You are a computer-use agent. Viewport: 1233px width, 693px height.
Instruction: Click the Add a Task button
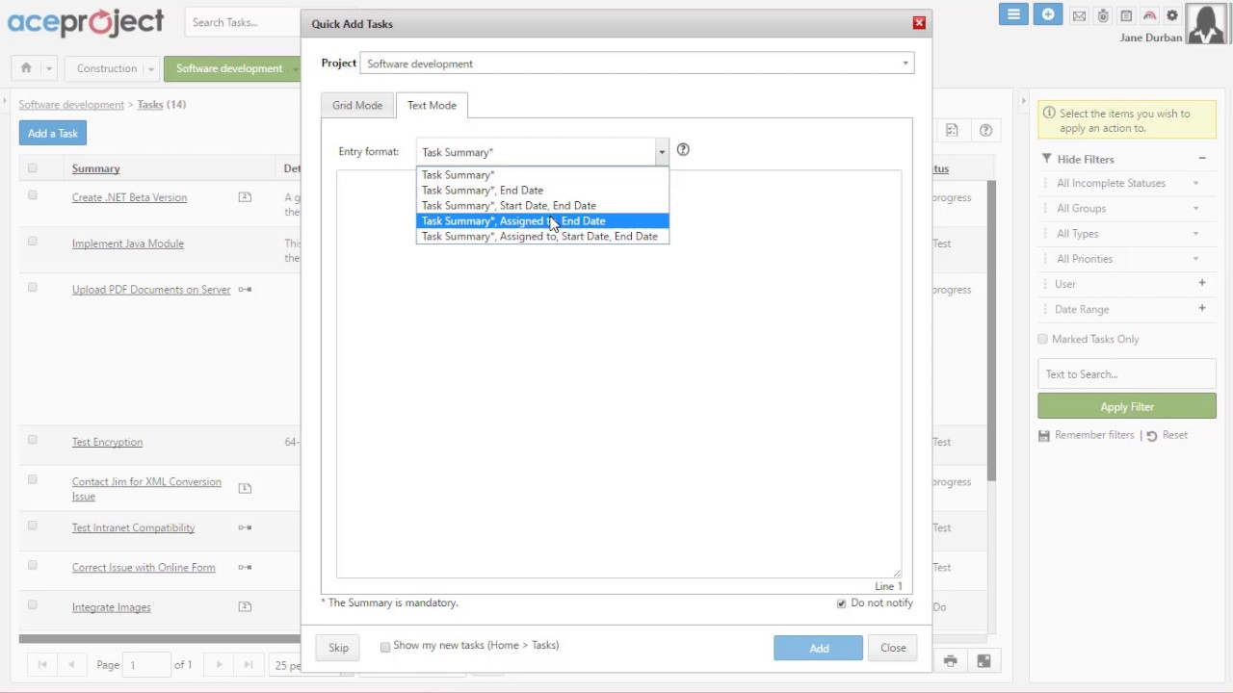point(53,133)
